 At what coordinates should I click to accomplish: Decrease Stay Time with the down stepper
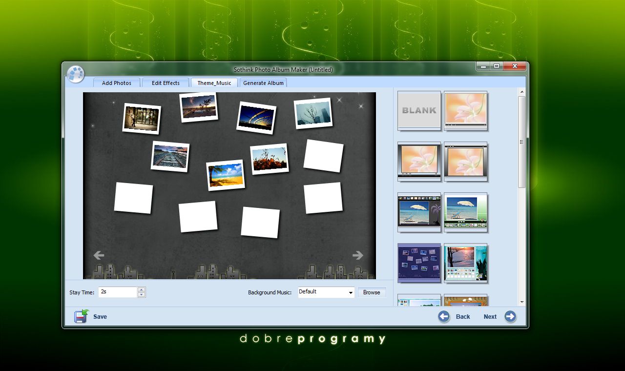[142, 295]
